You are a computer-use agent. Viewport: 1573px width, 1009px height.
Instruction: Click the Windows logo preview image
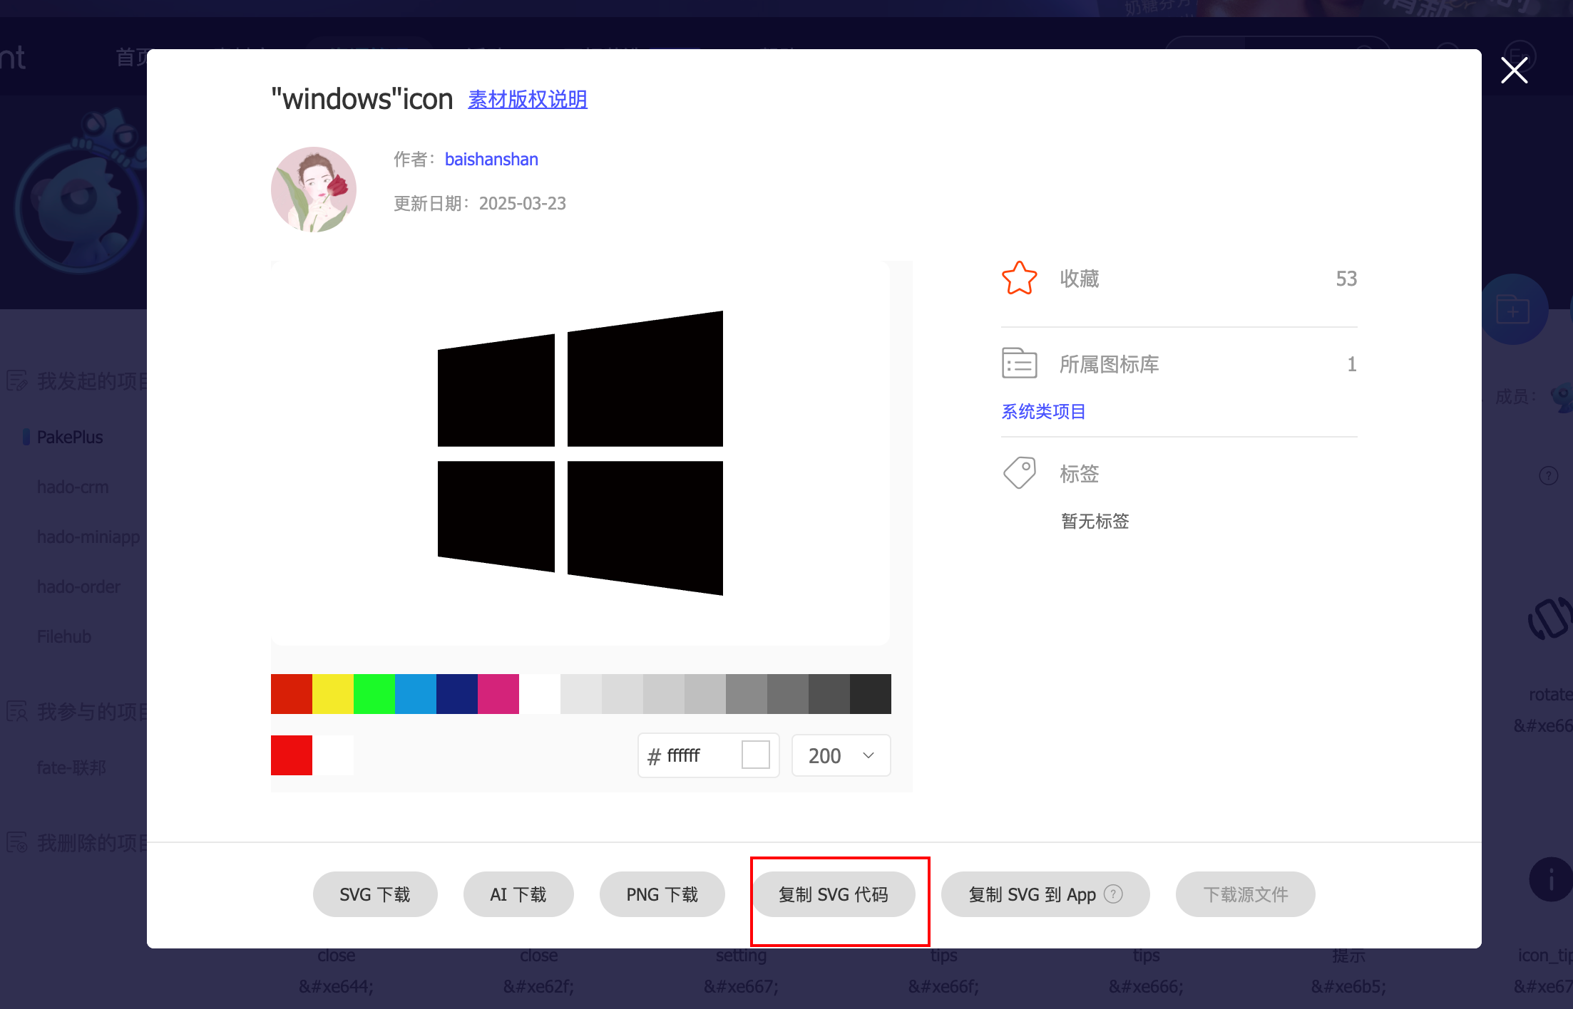tap(580, 453)
